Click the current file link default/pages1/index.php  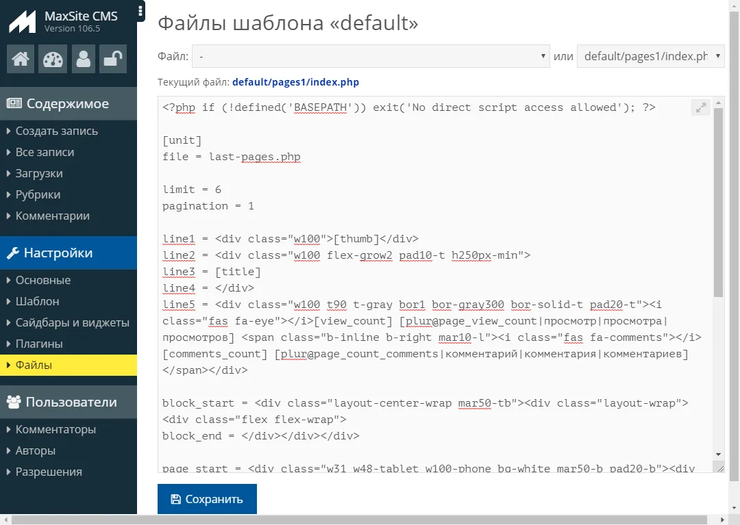pyautogui.click(x=295, y=82)
